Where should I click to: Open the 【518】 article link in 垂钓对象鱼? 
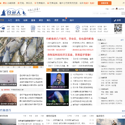pos(69,124)
